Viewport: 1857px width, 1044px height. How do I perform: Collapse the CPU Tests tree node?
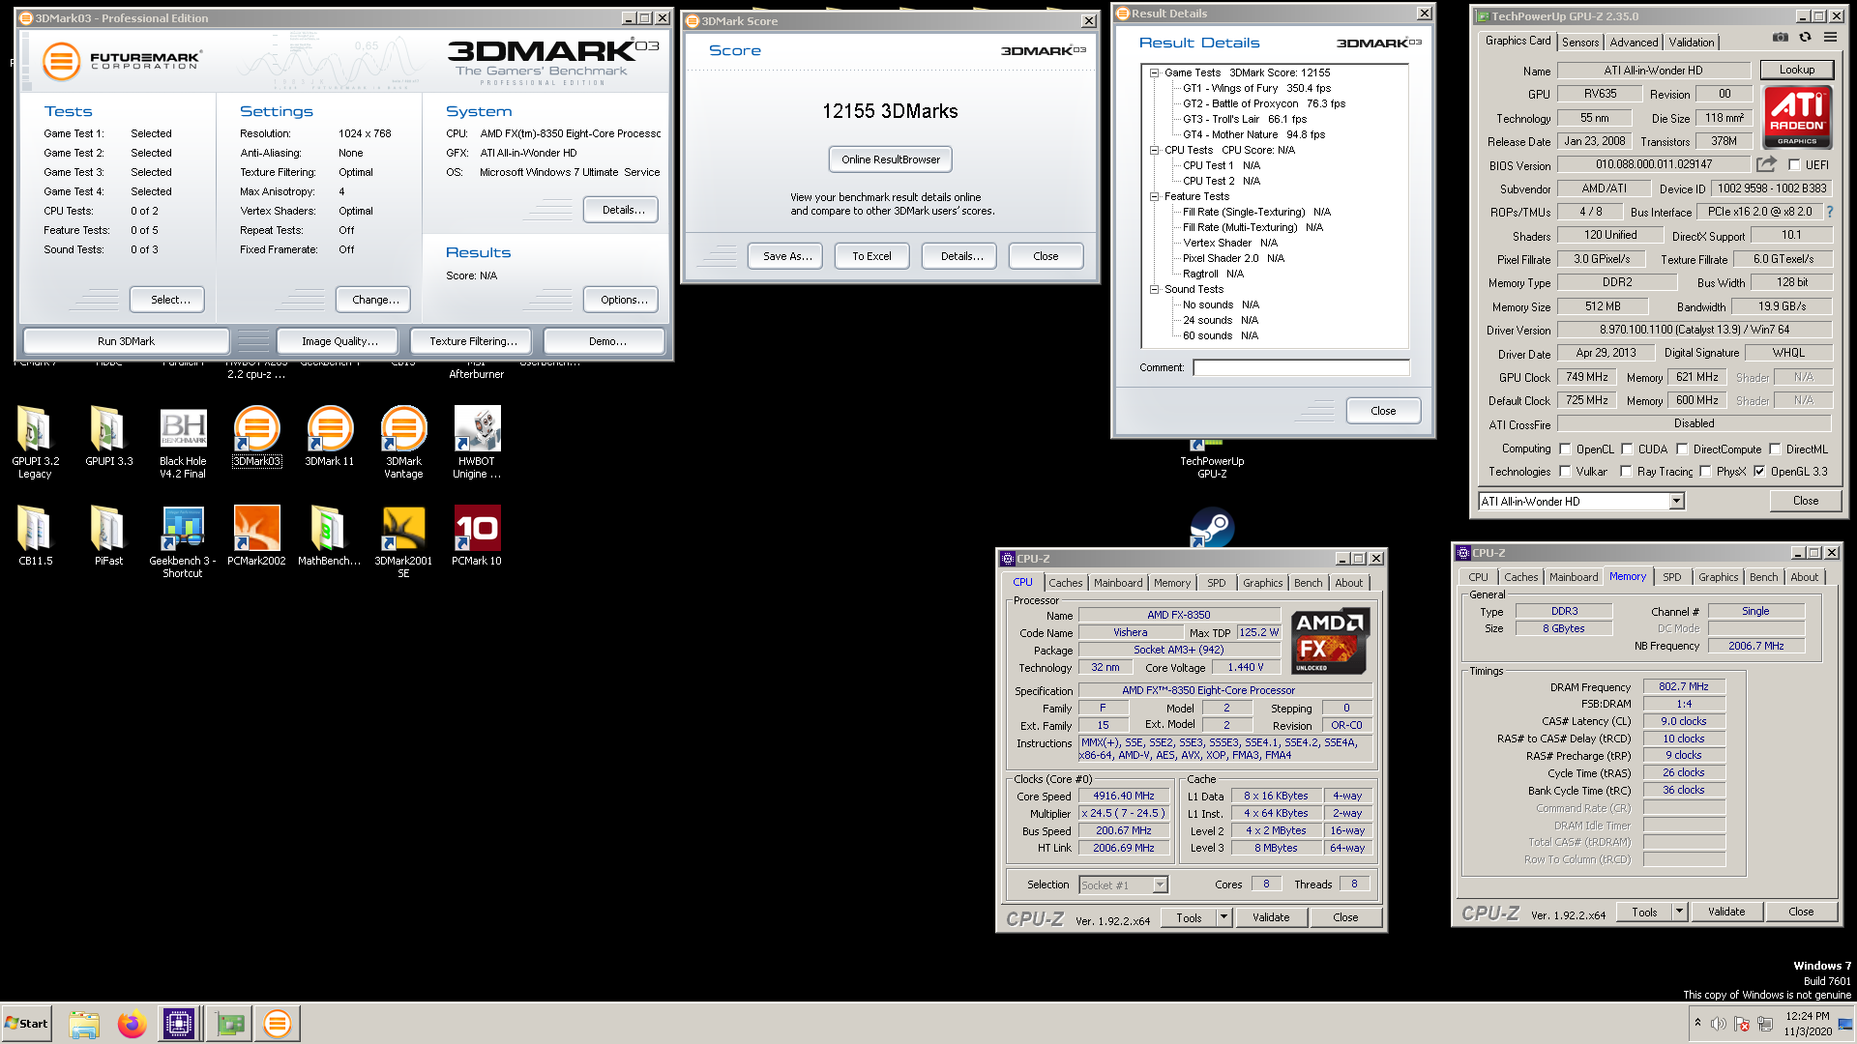pos(1154,150)
